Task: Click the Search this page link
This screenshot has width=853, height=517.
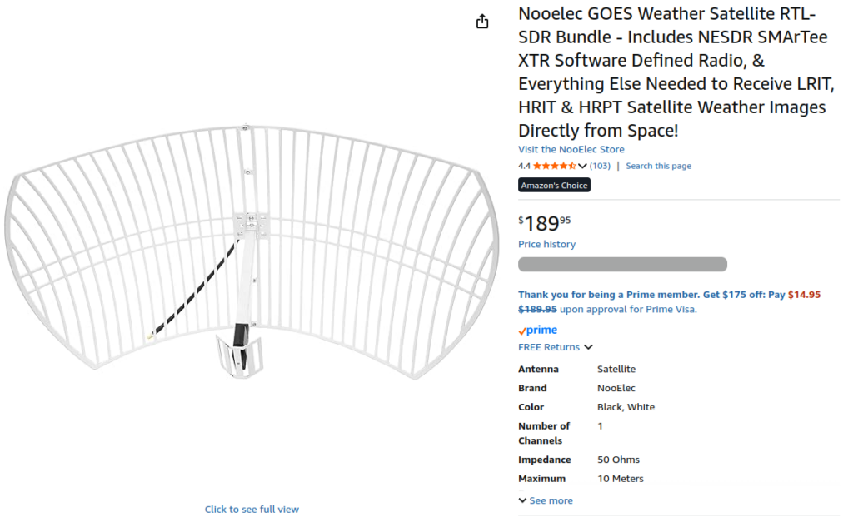Action: click(658, 166)
